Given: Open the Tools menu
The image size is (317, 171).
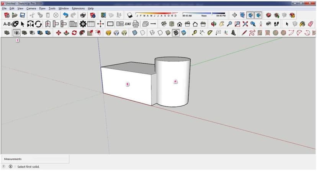Looking at the screenshot, I should (x=52, y=8).
